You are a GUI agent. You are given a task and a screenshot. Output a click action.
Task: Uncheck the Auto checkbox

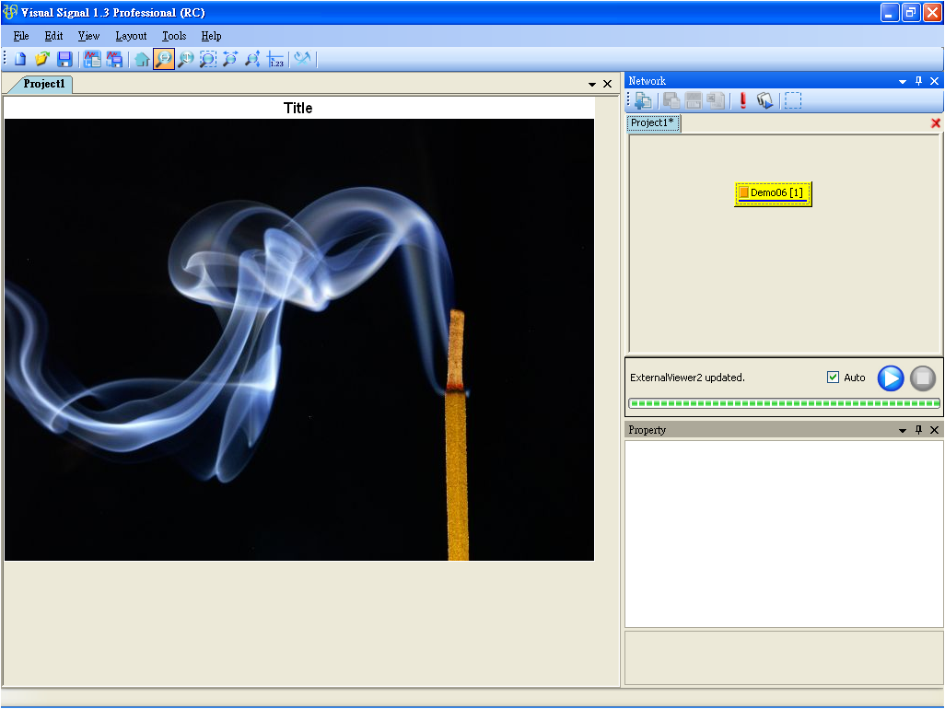(x=834, y=378)
